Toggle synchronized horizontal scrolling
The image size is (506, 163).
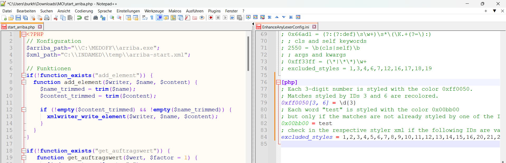[x=136, y=18]
